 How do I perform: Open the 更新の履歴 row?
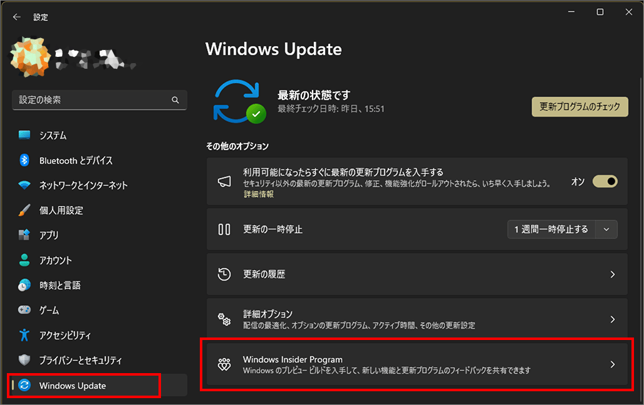tap(417, 274)
